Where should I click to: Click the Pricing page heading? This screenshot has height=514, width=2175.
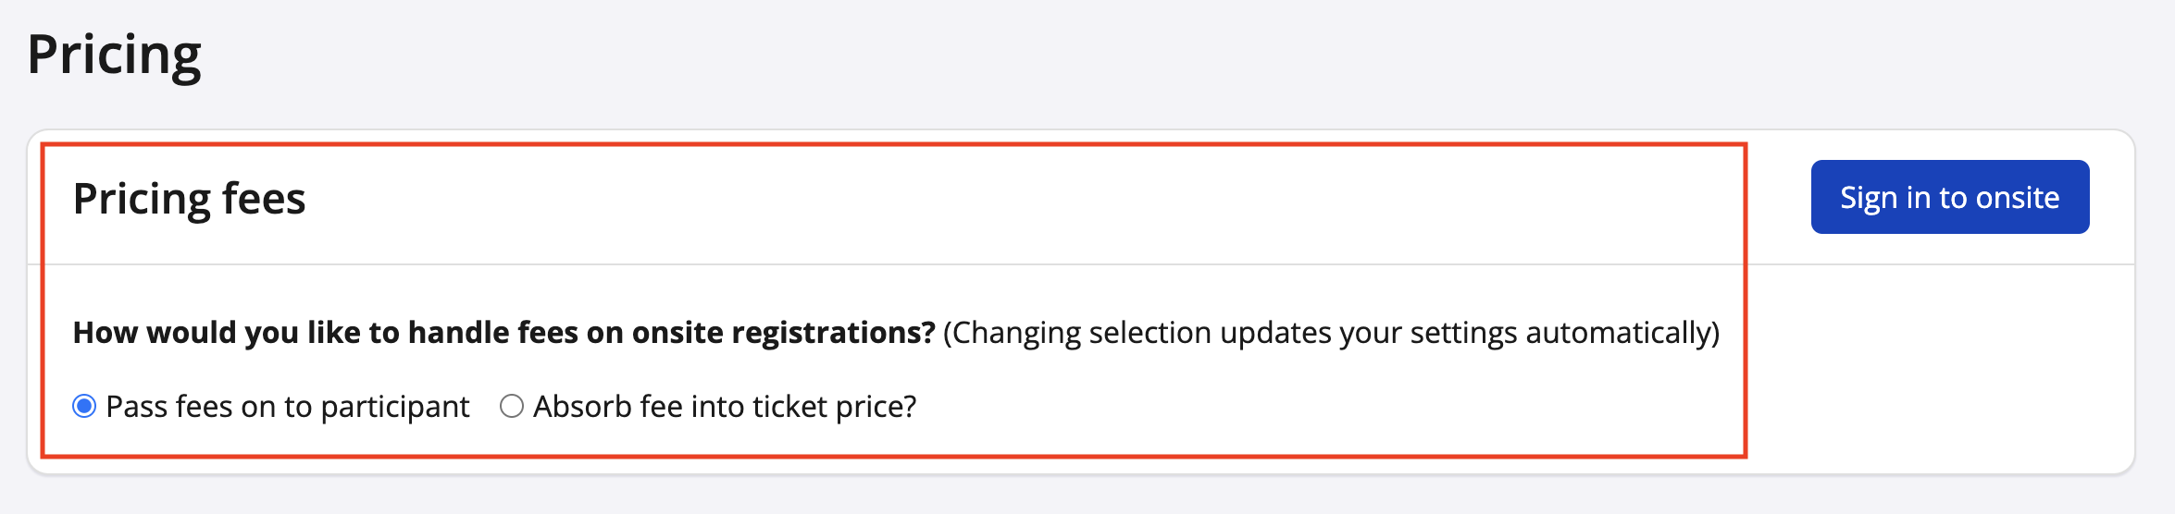coord(114,55)
